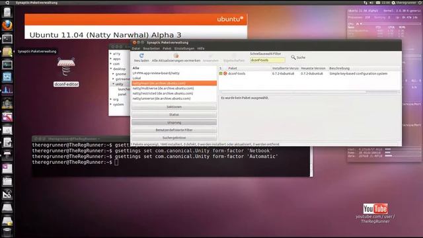
Task: Open the Paket menu
Action: coord(167,48)
